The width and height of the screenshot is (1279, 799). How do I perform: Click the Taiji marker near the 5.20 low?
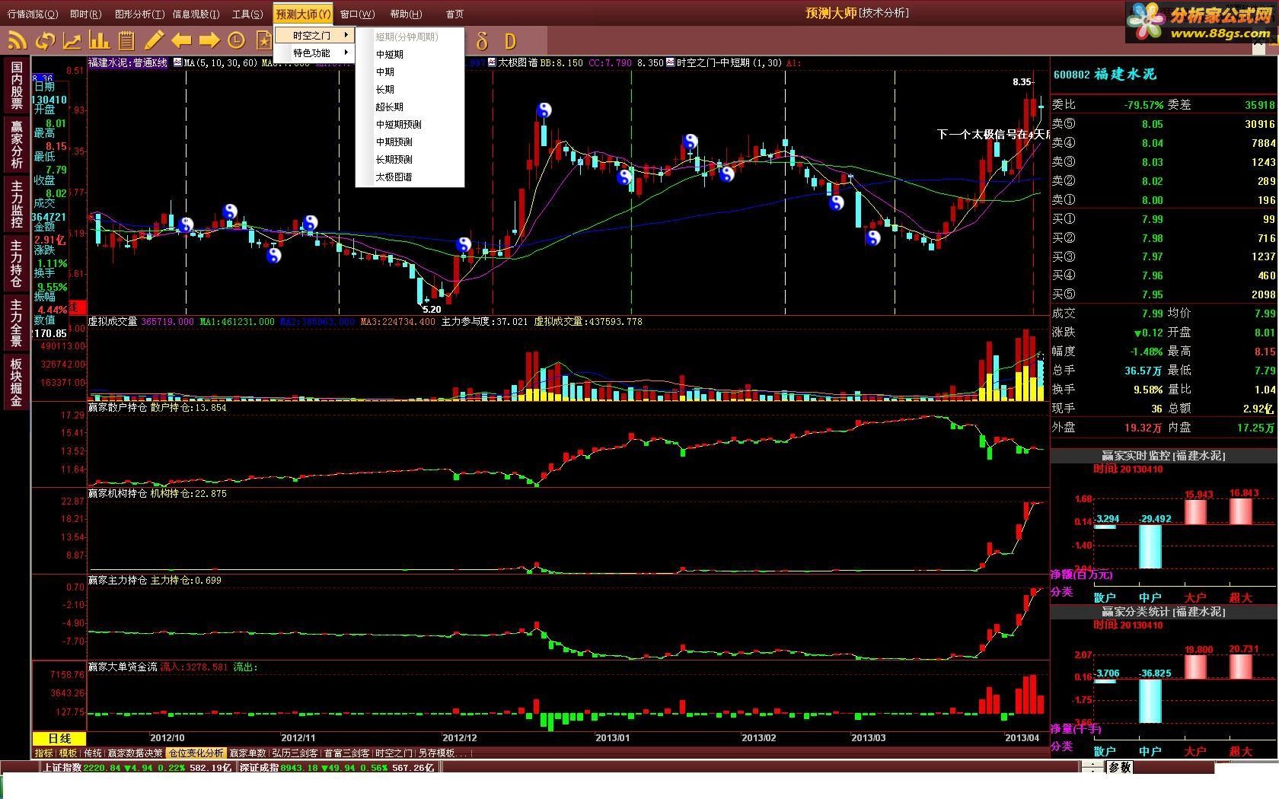click(464, 244)
